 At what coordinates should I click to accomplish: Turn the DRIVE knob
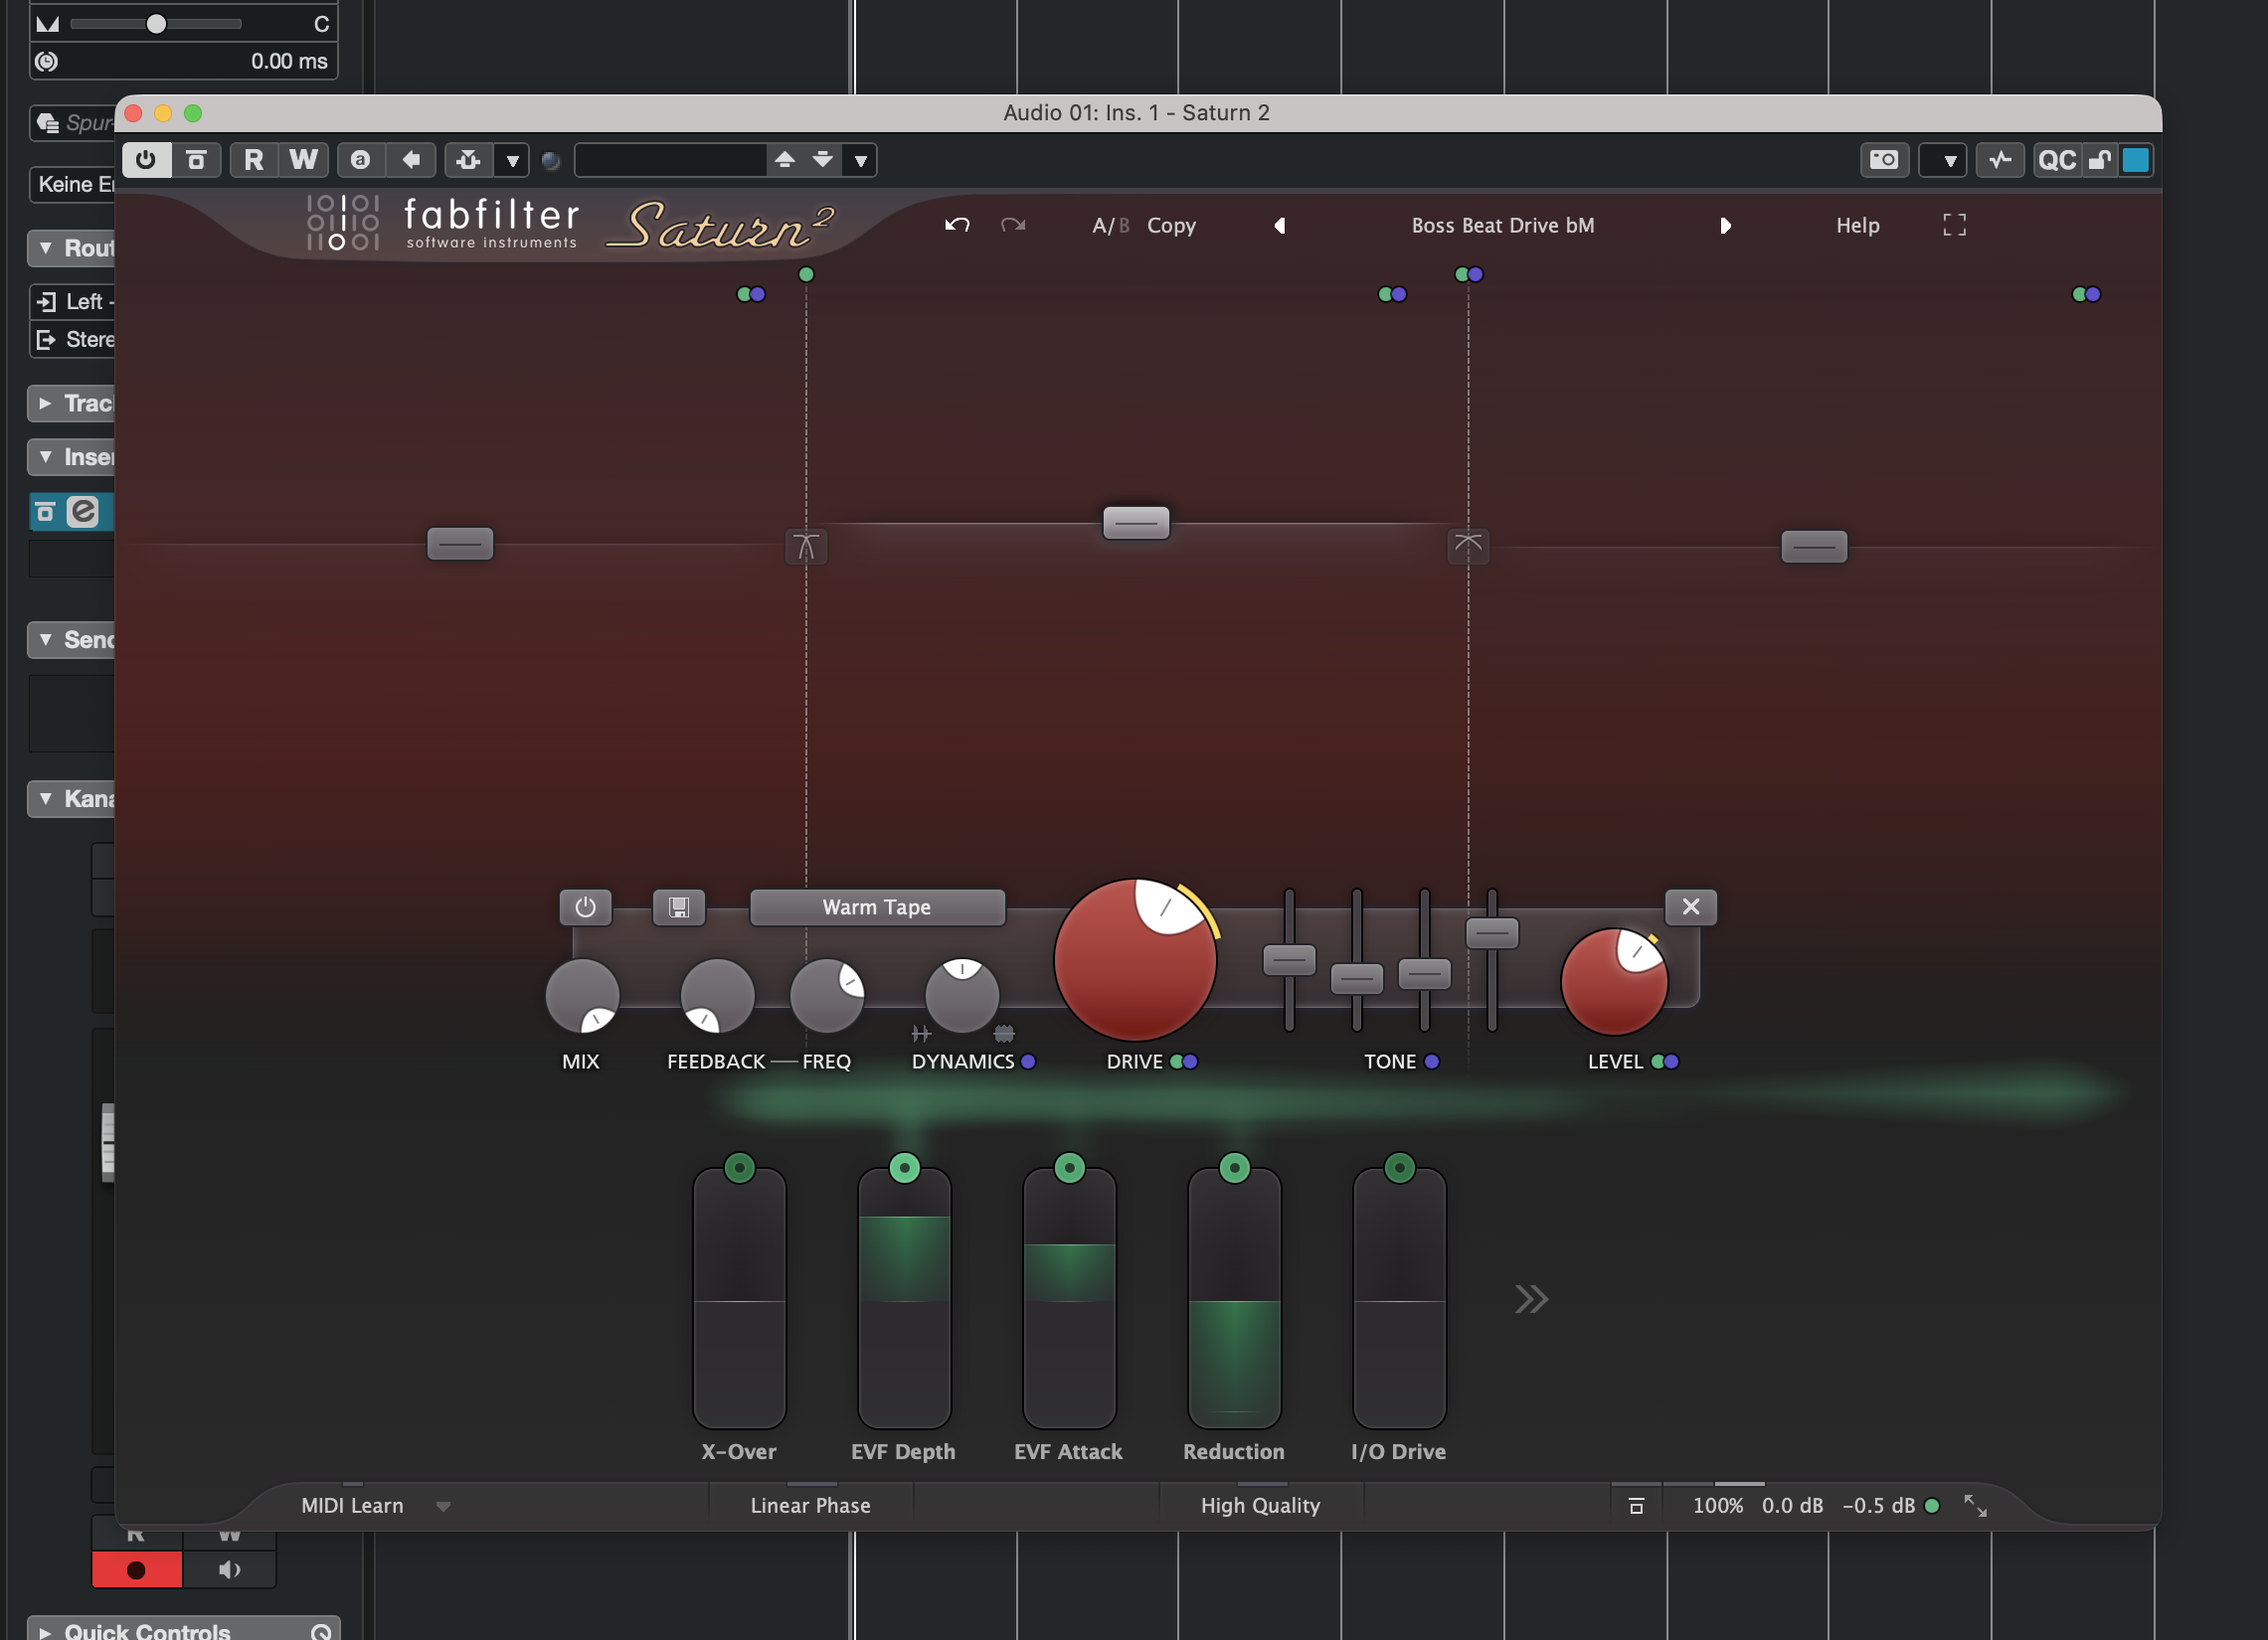pyautogui.click(x=1136, y=959)
